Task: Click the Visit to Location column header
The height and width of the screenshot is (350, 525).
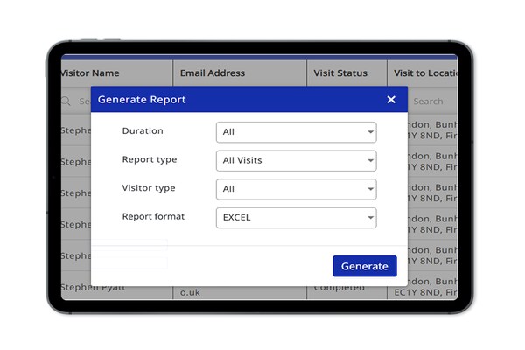Action: [x=426, y=73]
